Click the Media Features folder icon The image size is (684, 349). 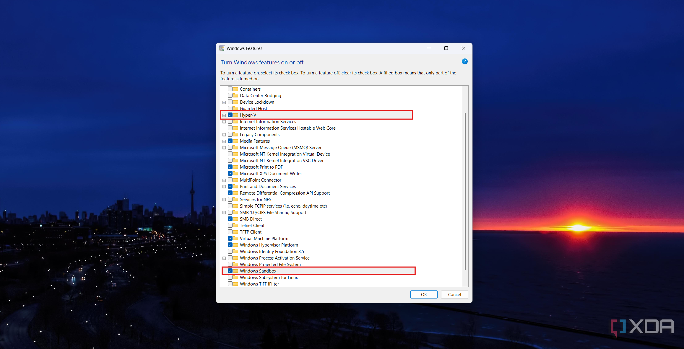235,141
